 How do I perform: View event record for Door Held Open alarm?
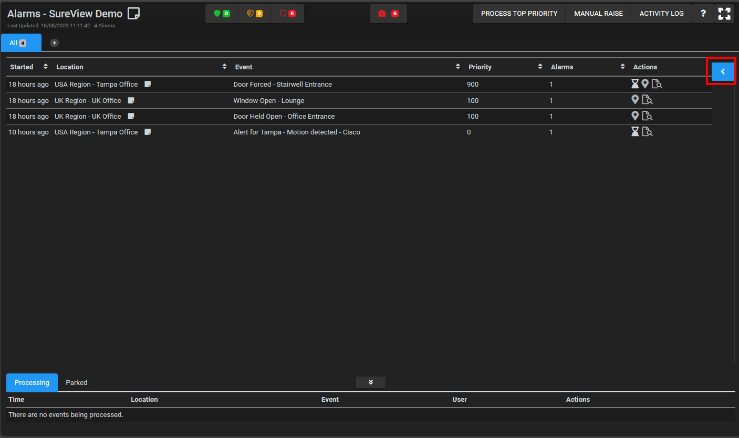[647, 116]
